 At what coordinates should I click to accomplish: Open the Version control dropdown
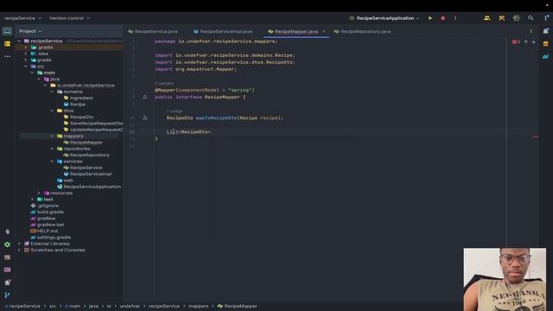69,18
